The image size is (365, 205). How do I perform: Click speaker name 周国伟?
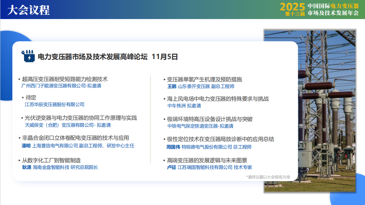click(173, 147)
